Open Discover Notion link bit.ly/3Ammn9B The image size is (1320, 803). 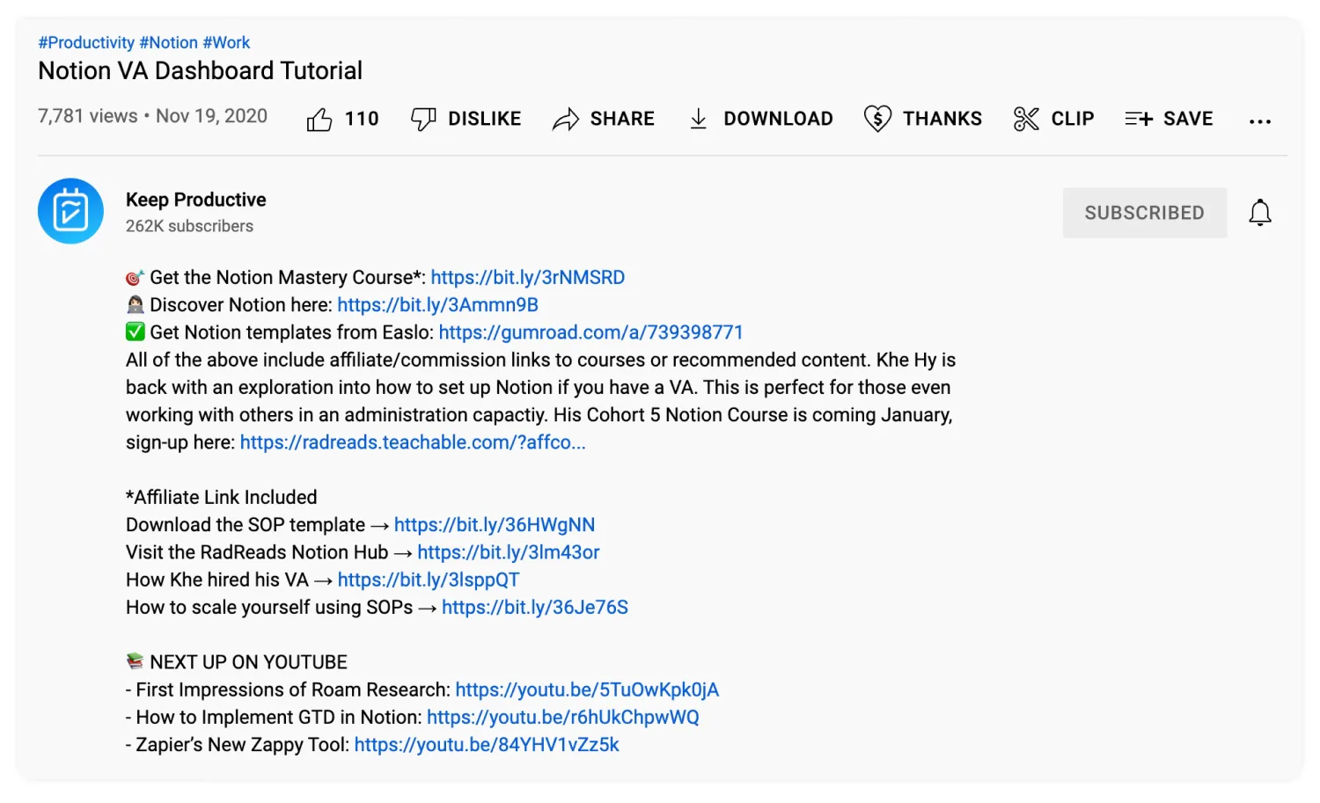coord(437,305)
